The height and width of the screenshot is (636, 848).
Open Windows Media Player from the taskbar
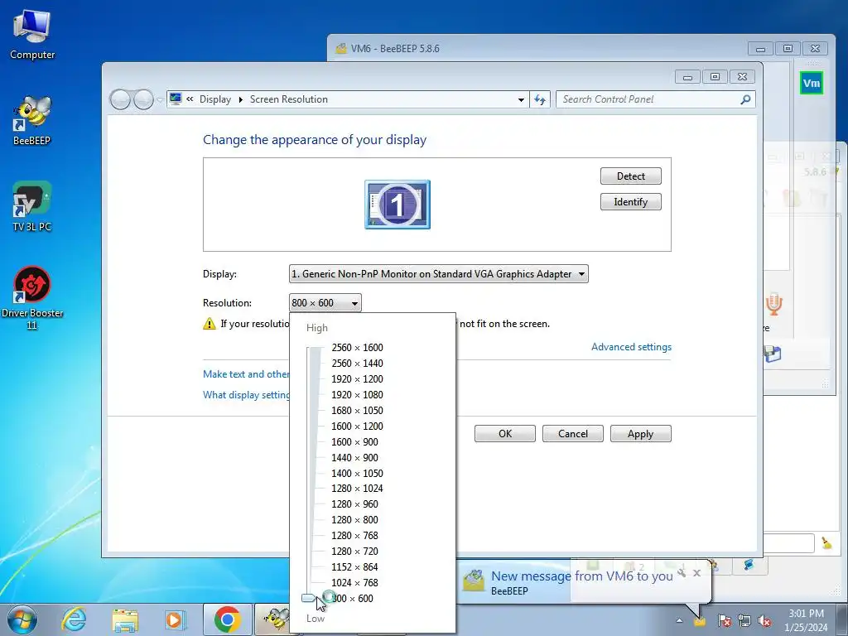[x=175, y=619]
